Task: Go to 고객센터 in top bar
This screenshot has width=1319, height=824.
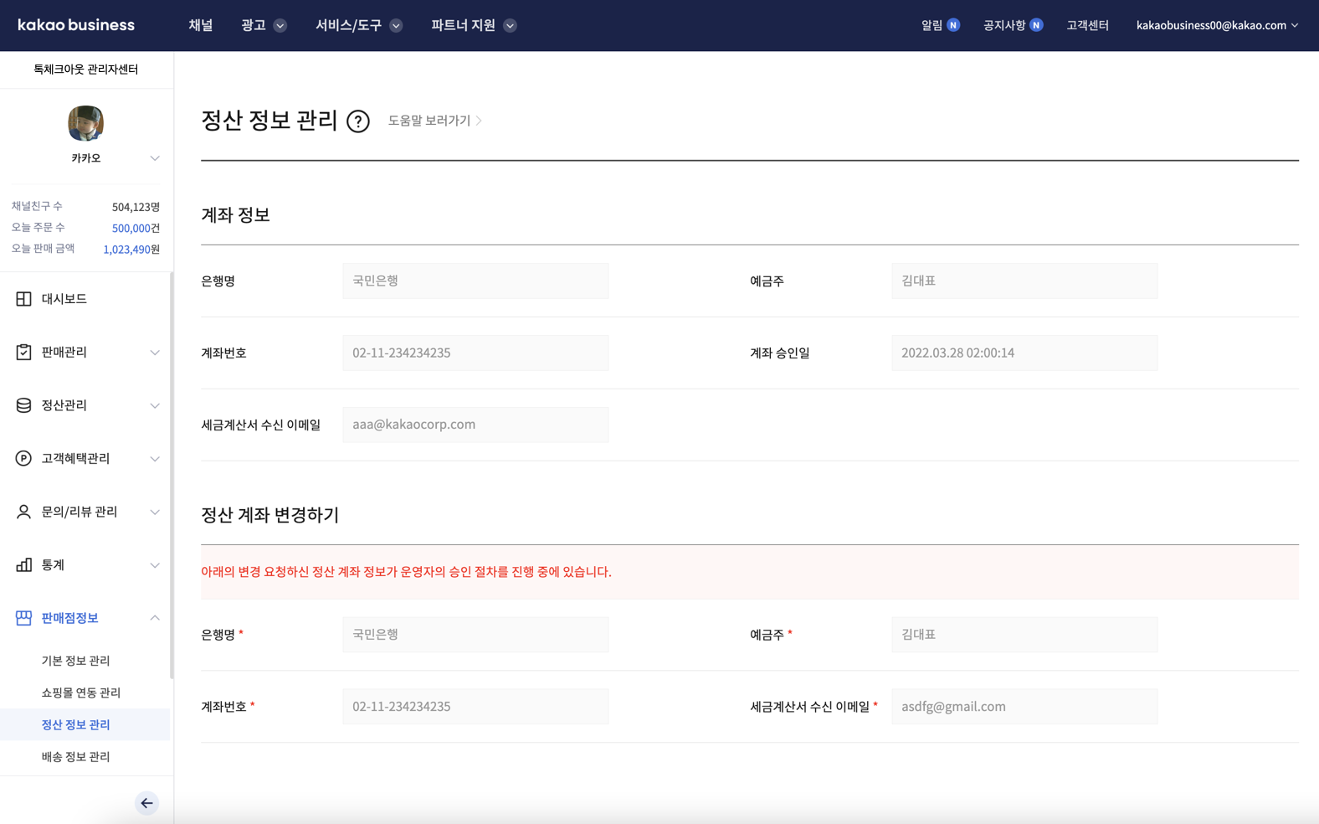Action: click(x=1086, y=25)
